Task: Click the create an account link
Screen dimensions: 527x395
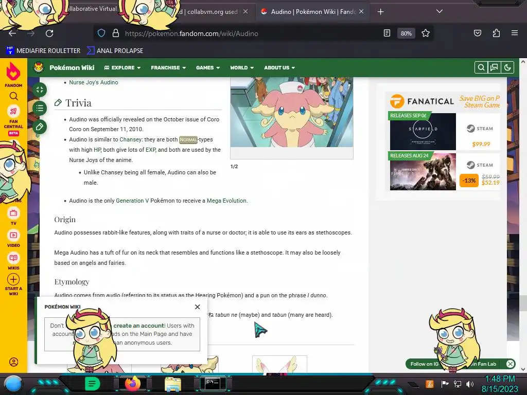Action: [138, 326]
